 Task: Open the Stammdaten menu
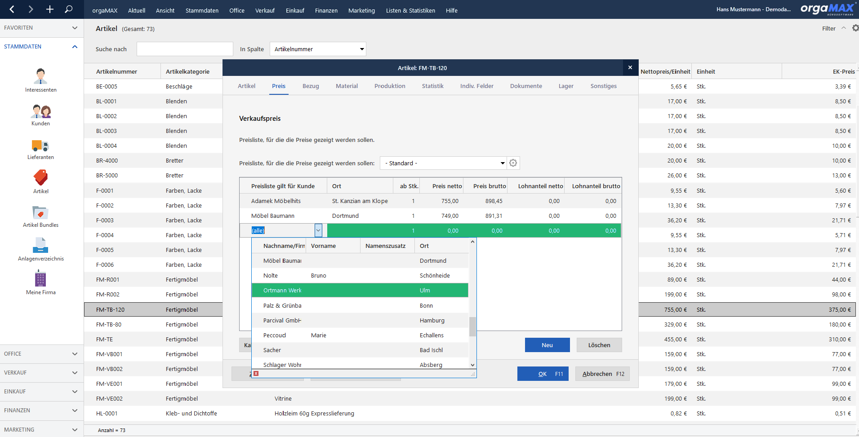tap(202, 10)
